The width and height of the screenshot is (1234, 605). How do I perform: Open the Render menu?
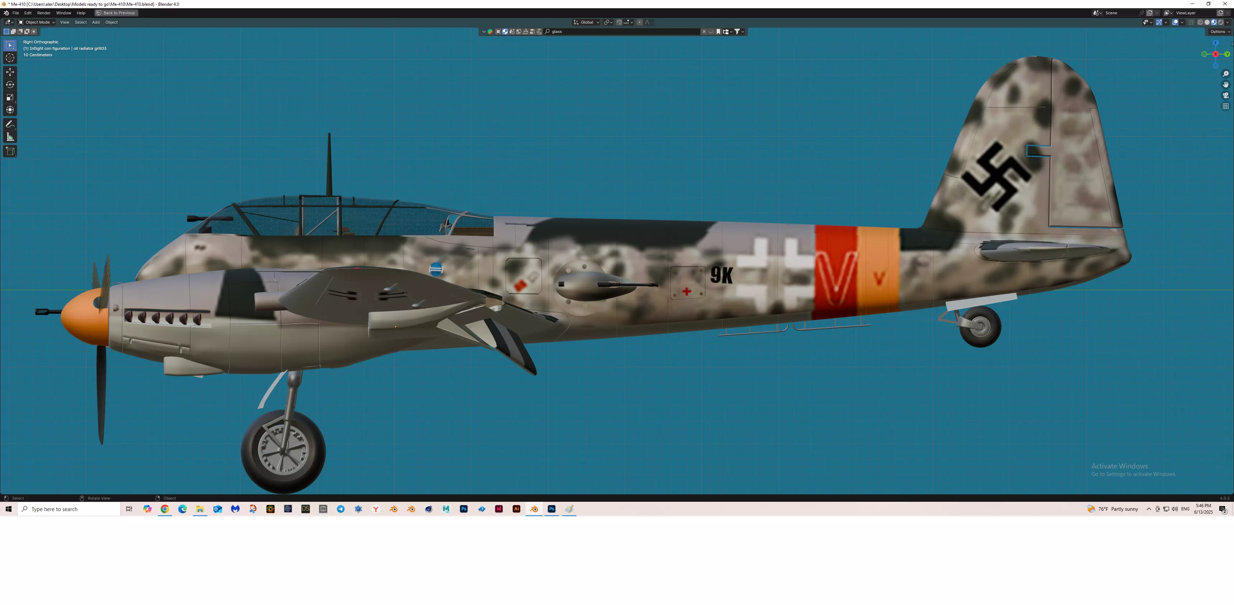pyautogui.click(x=44, y=13)
